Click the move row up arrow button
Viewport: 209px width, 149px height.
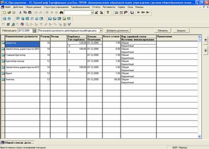pyautogui.click(x=205, y=40)
